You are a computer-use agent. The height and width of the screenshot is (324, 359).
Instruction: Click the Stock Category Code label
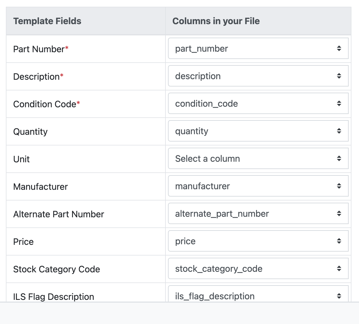tap(57, 269)
